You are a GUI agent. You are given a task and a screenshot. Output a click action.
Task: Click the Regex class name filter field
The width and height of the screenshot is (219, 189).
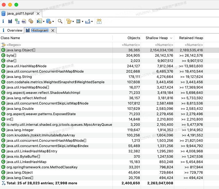56,45
